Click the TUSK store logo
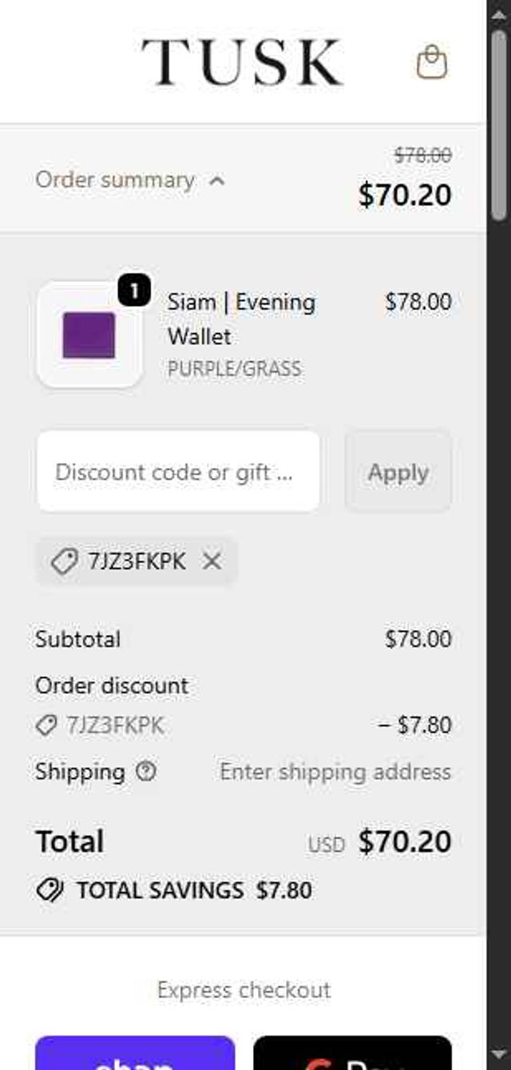511x1070 pixels. [x=242, y=62]
